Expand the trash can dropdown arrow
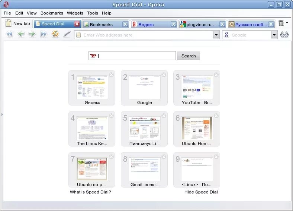Screen dimensions: 293x211 pyautogui.click(x=287, y=23)
